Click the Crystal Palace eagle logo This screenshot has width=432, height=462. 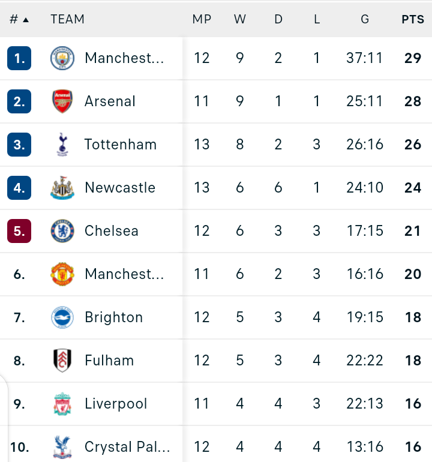point(62,447)
